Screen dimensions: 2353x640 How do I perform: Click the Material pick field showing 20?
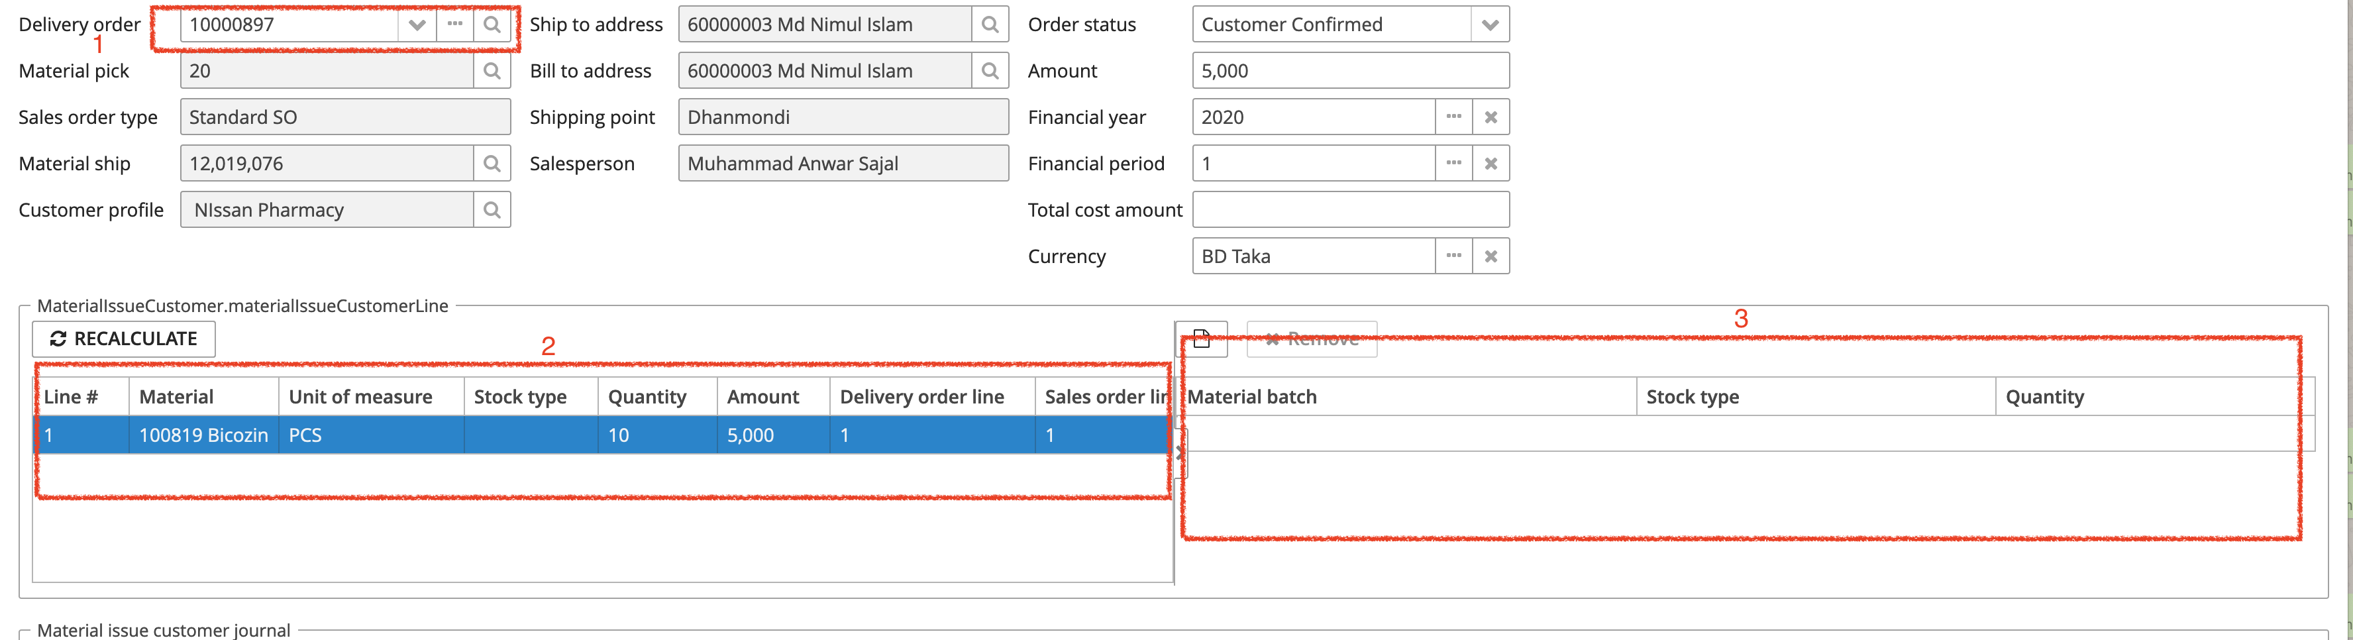(327, 71)
